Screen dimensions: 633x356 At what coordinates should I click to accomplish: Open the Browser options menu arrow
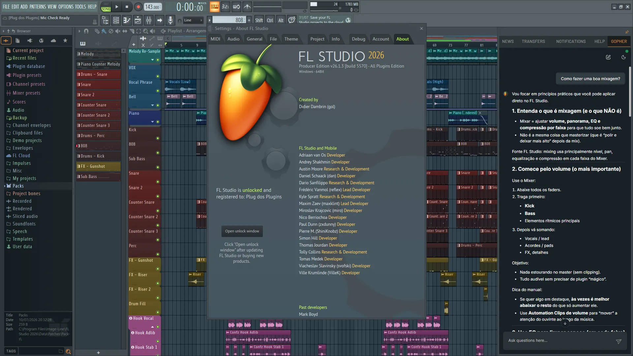pyautogui.click(x=3, y=31)
